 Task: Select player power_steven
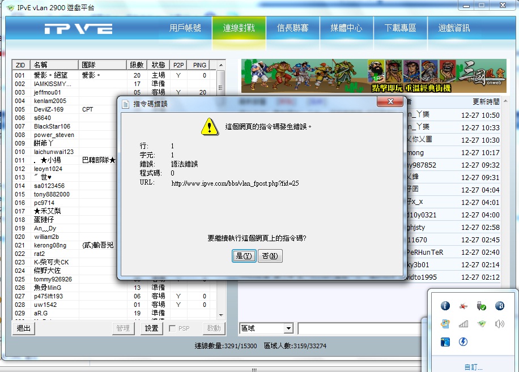pyautogui.click(x=65, y=135)
